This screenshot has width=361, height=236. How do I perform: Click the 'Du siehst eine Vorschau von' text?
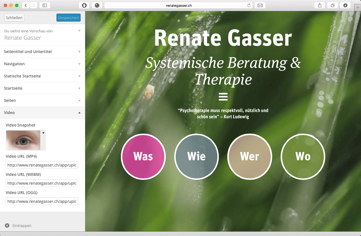(x=28, y=31)
